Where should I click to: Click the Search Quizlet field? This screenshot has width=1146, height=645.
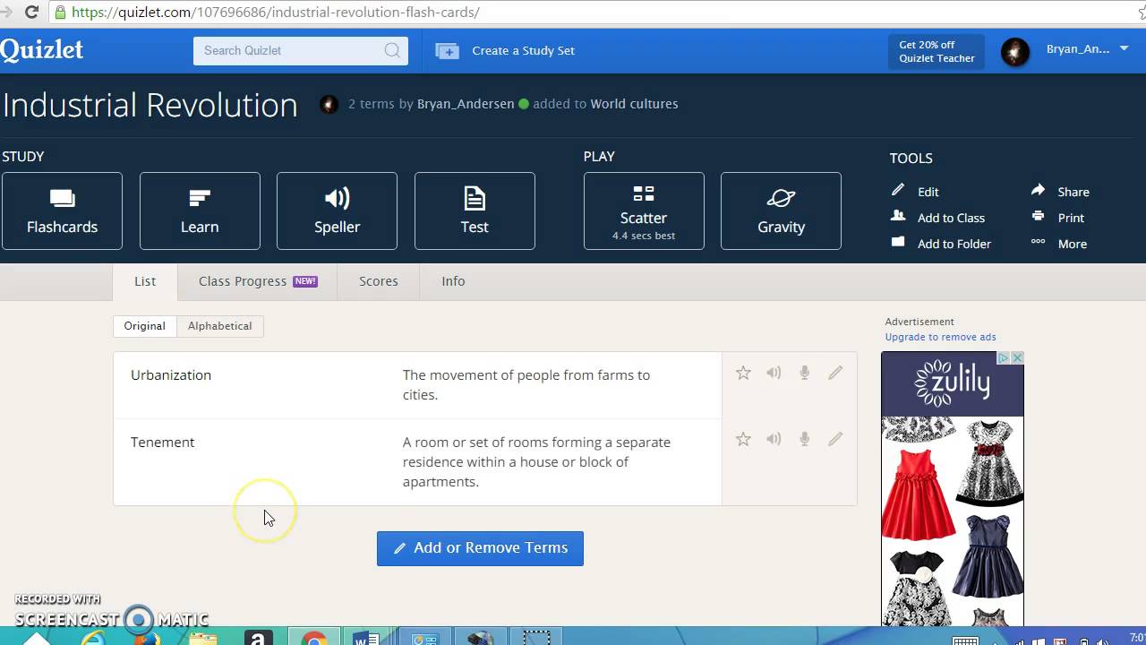click(300, 50)
